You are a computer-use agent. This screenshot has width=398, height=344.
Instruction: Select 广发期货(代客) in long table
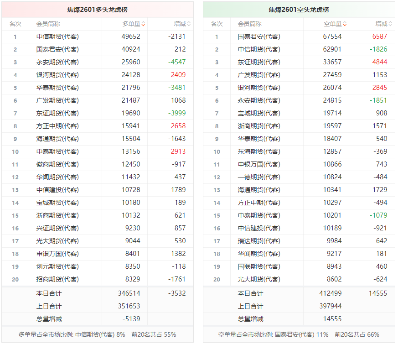57,101
